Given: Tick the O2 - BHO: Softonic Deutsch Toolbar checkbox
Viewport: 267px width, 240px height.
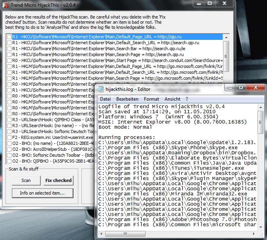Looking at the screenshot, I should [9, 156].
